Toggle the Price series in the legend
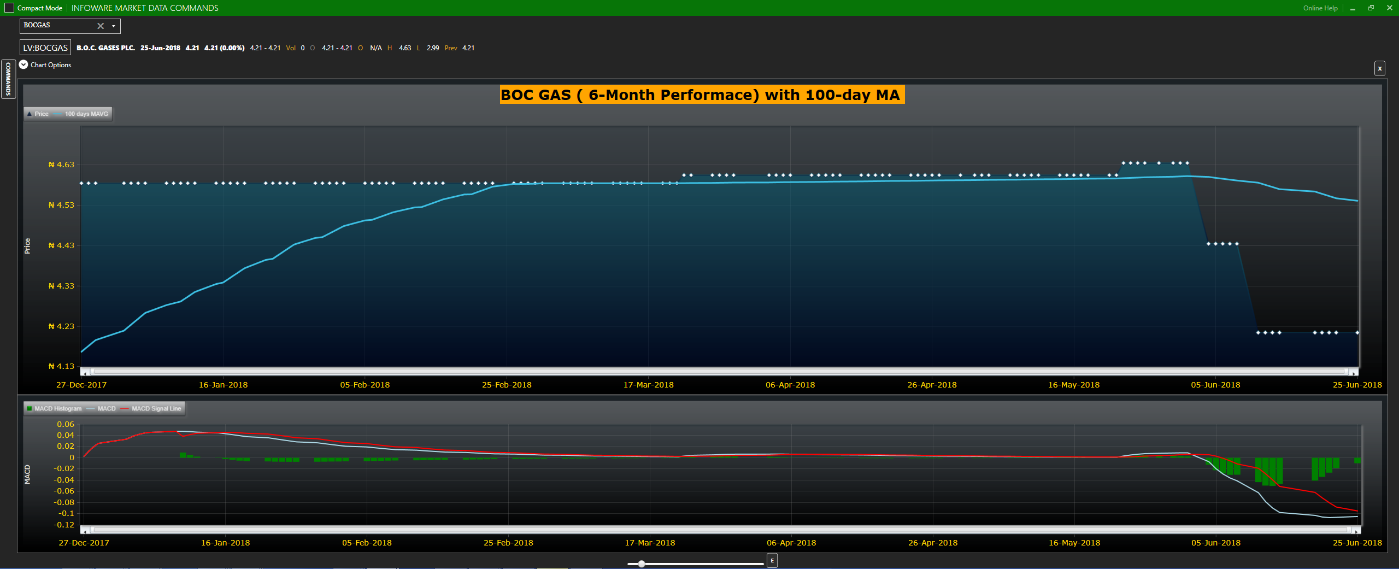This screenshot has width=1399, height=569. pyautogui.click(x=38, y=114)
